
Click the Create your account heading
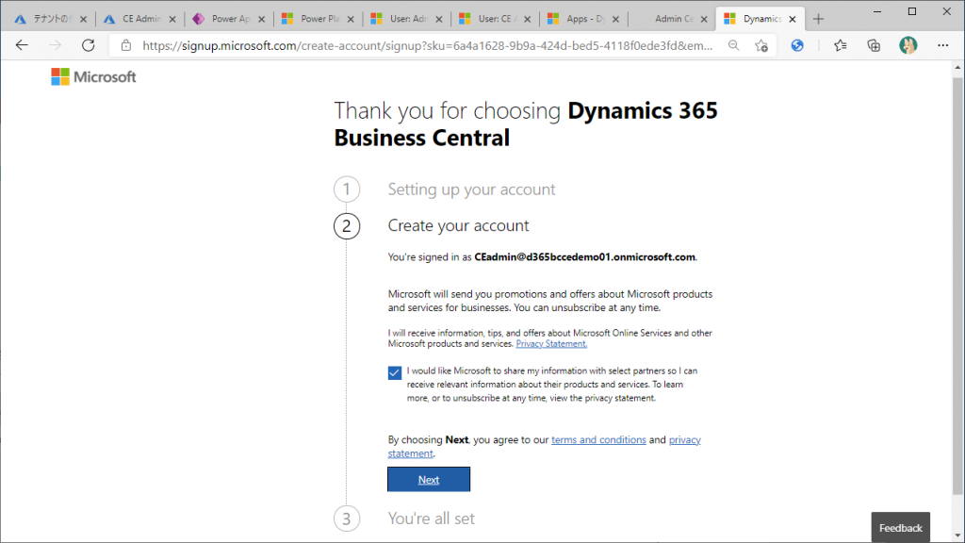click(458, 225)
